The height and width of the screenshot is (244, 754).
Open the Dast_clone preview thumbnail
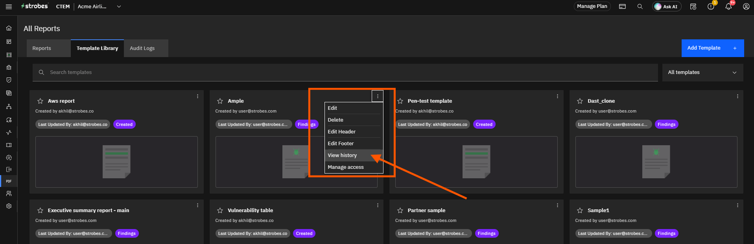coord(656,162)
